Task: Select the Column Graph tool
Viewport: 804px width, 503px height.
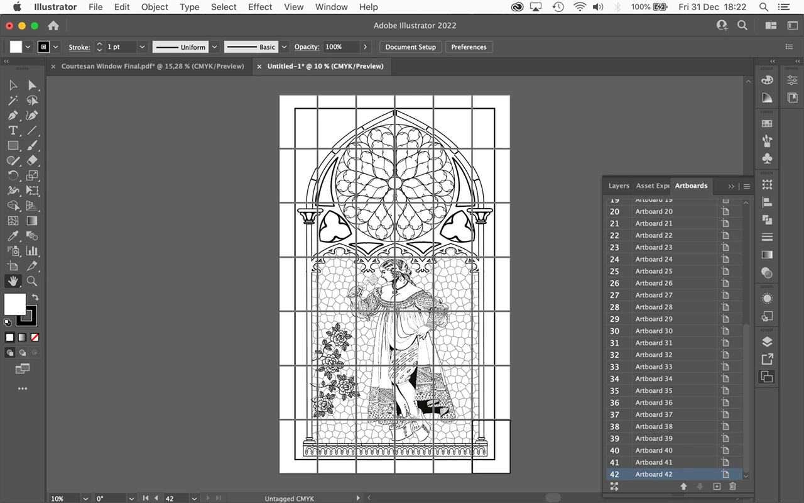Action: coord(32,251)
